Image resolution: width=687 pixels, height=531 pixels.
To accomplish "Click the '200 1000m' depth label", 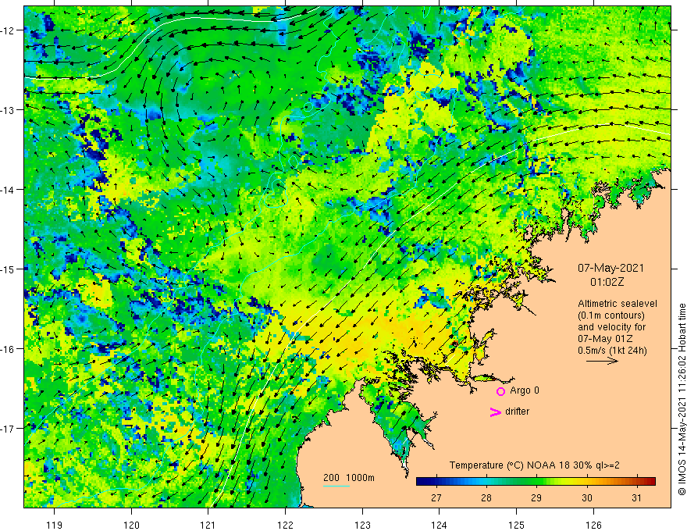I will tap(349, 478).
